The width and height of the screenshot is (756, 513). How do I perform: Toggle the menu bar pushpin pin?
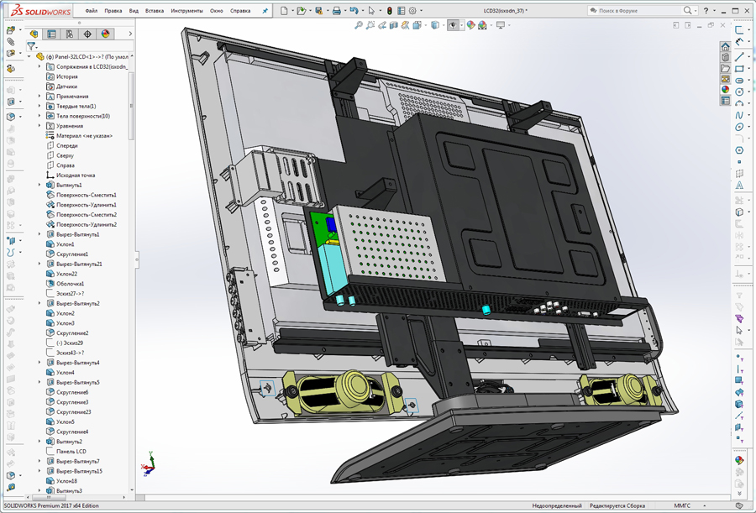[x=265, y=10]
